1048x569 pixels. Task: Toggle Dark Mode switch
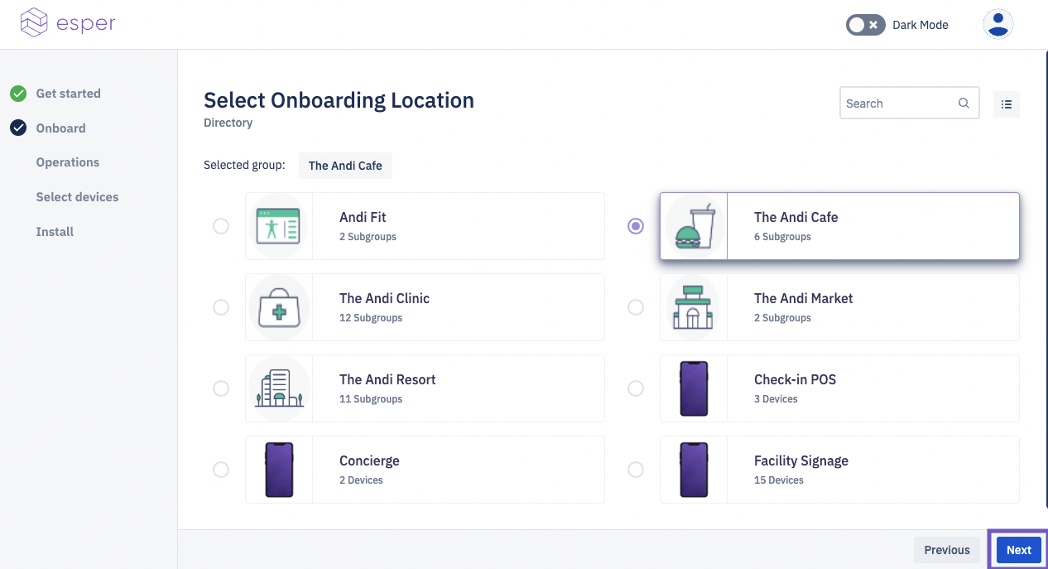click(x=865, y=25)
